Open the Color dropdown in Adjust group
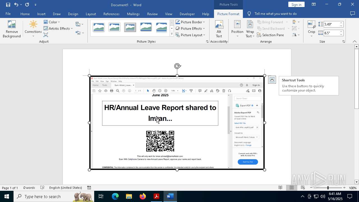 [52, 22]
